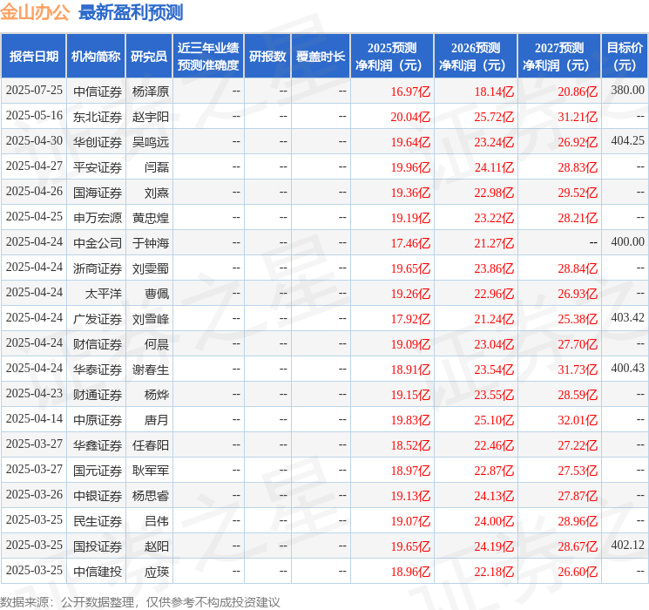The image size is (649, 610).
Task: Click the 民生证券 institution cell
Action: click(x=98, y=521)
